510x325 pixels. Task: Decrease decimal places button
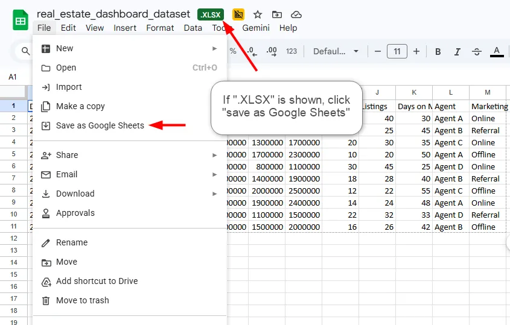pos(252,51)
